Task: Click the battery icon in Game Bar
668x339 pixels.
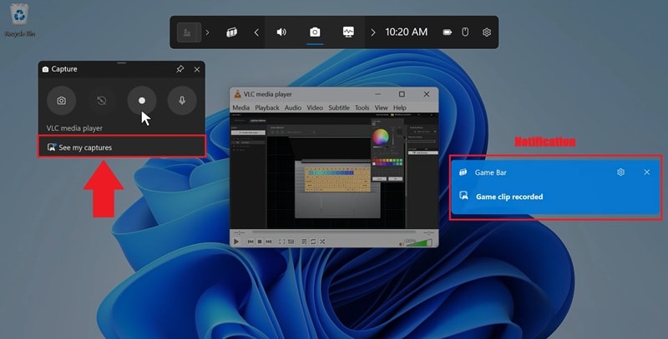Action: pos(447,32)
